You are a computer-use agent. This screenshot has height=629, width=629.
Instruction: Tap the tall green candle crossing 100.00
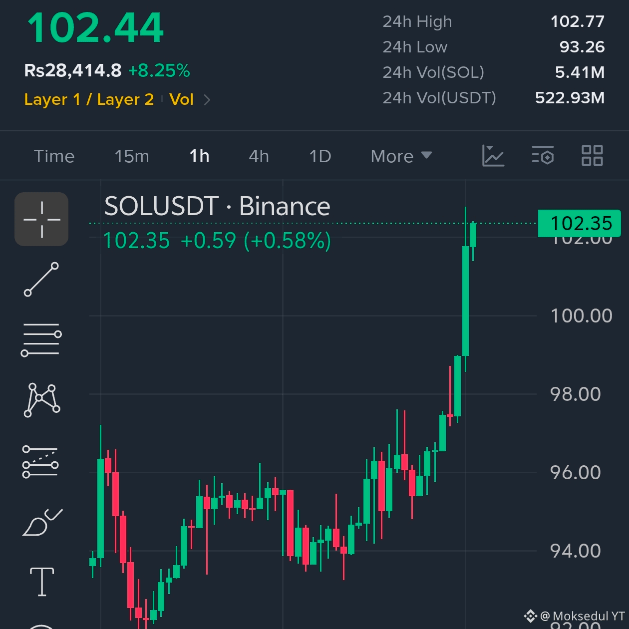click(465, 301)
